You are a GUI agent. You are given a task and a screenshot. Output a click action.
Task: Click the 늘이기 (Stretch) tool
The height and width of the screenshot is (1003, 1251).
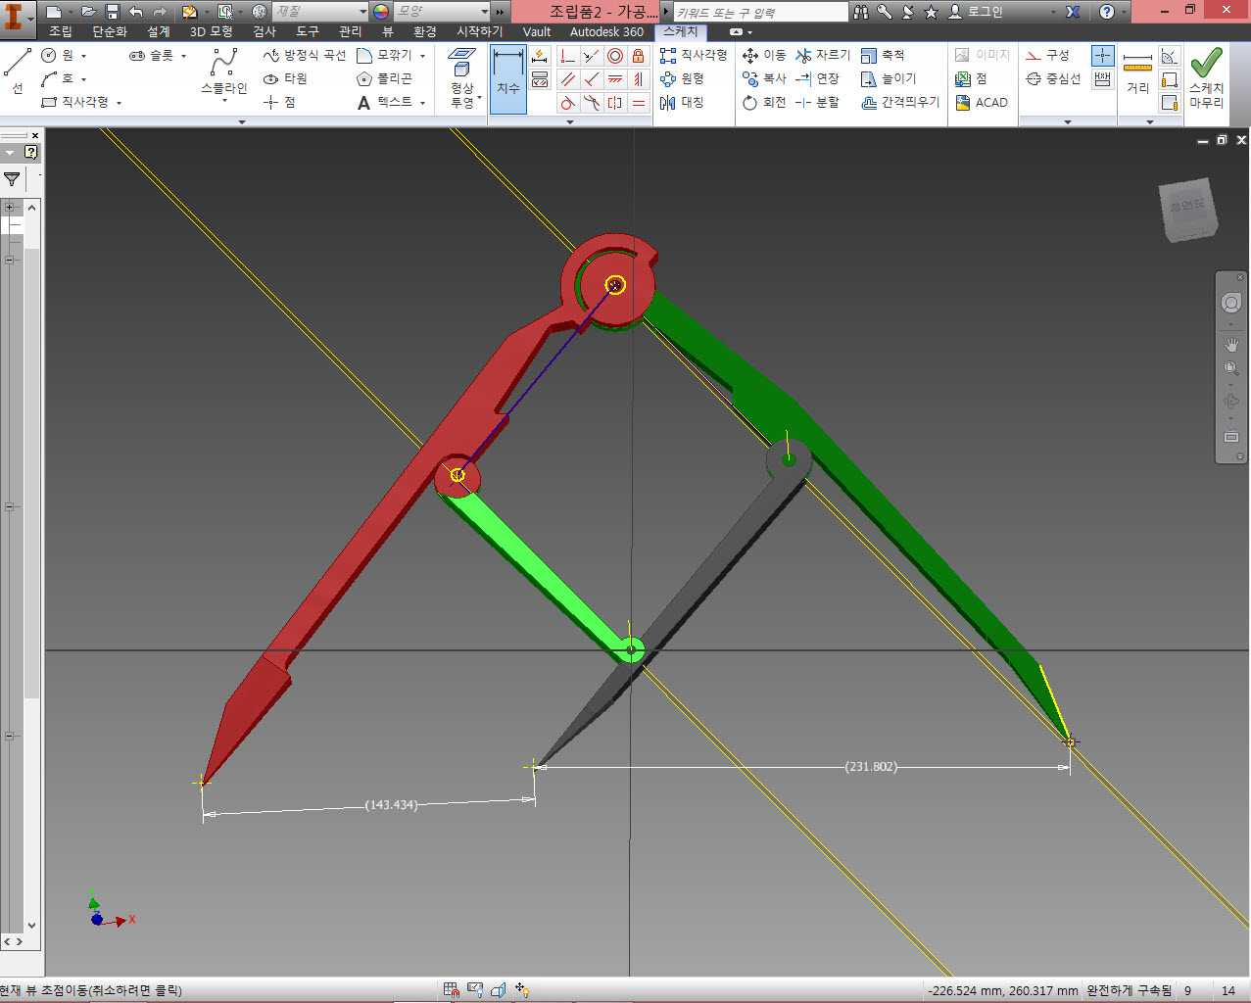click(x=888, y=78)
